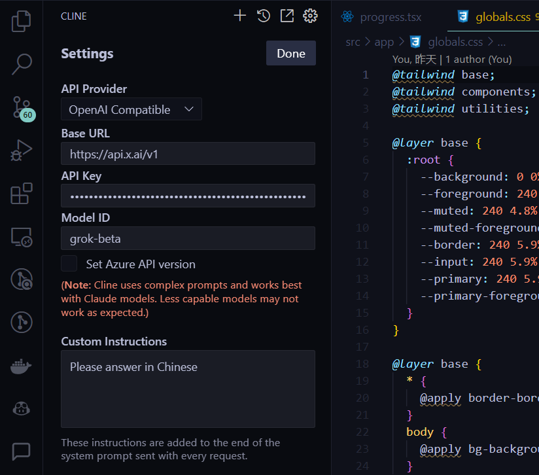Expand the API Provider dropdown
The width and height of the screenshot is (539, 475).
[x=131, y=109]
